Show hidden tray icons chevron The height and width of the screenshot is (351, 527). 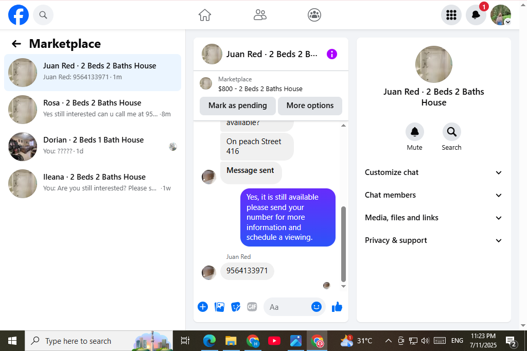click(x=388, y=341)
